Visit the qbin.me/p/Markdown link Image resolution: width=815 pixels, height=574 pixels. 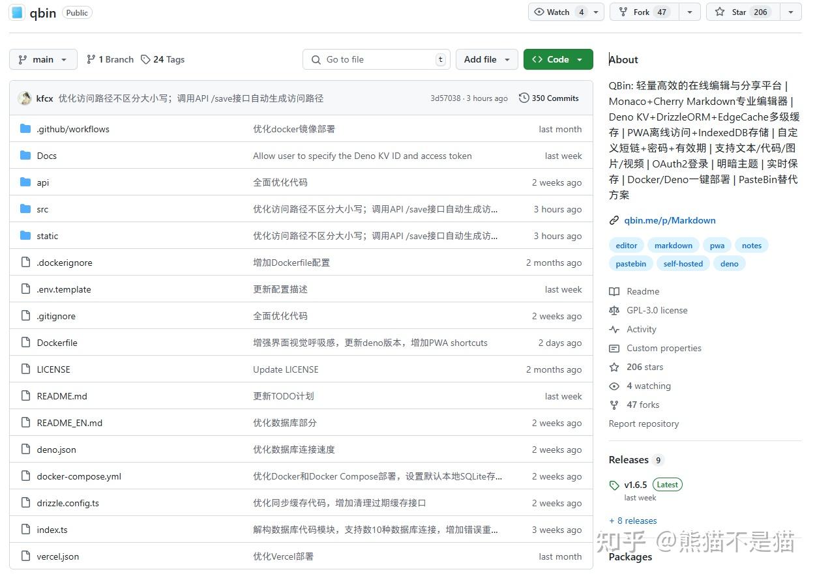tap(670, 220)
